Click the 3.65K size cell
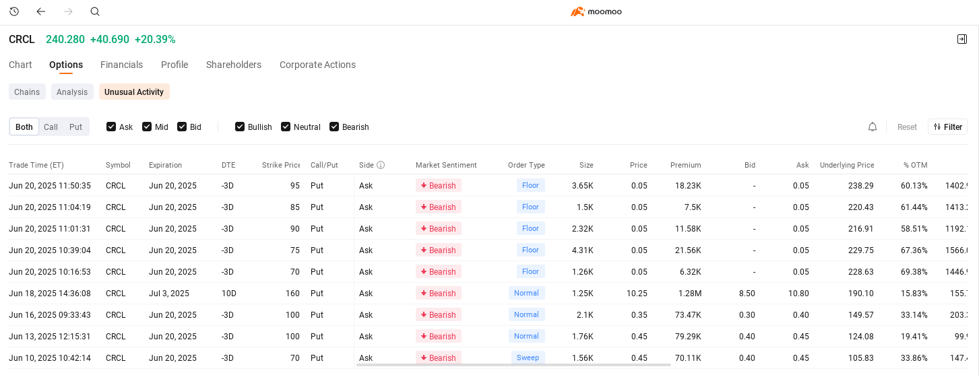Screen dimensions: 979x375 click(x=583, y=185)
